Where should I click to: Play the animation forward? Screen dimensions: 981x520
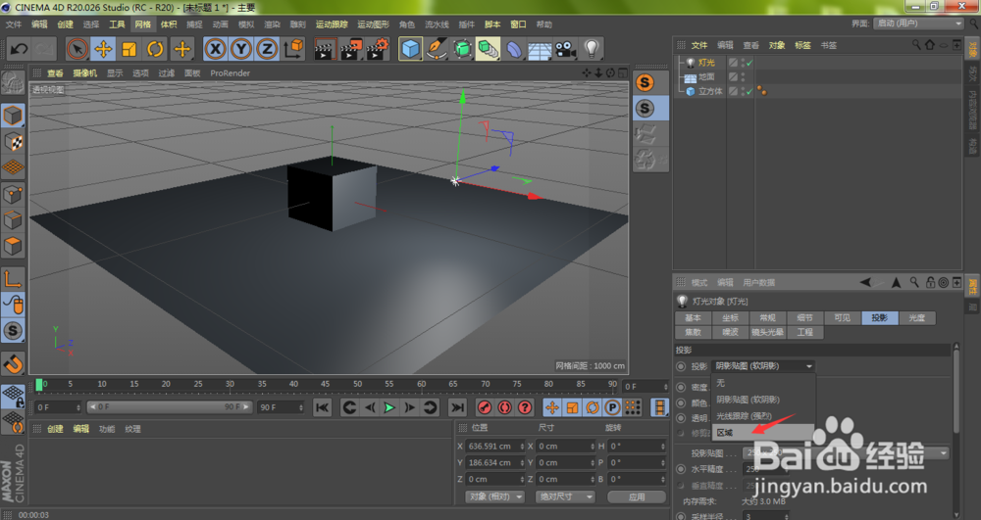click(389, 407)
